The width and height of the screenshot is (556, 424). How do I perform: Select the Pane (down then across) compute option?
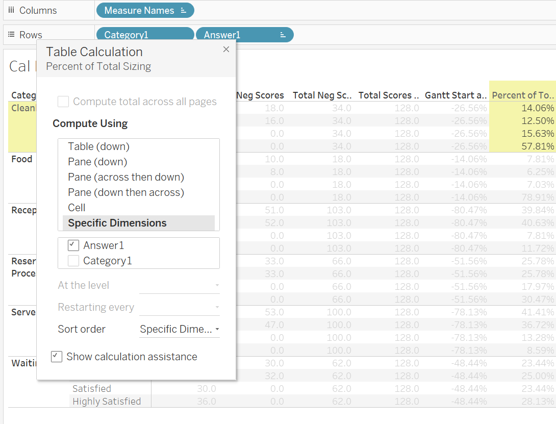pyautogui.click(x=125, y=192)
